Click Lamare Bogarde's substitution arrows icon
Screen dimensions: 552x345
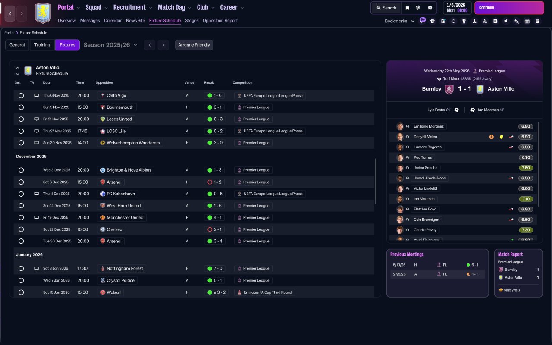click(x=511, y=147)
